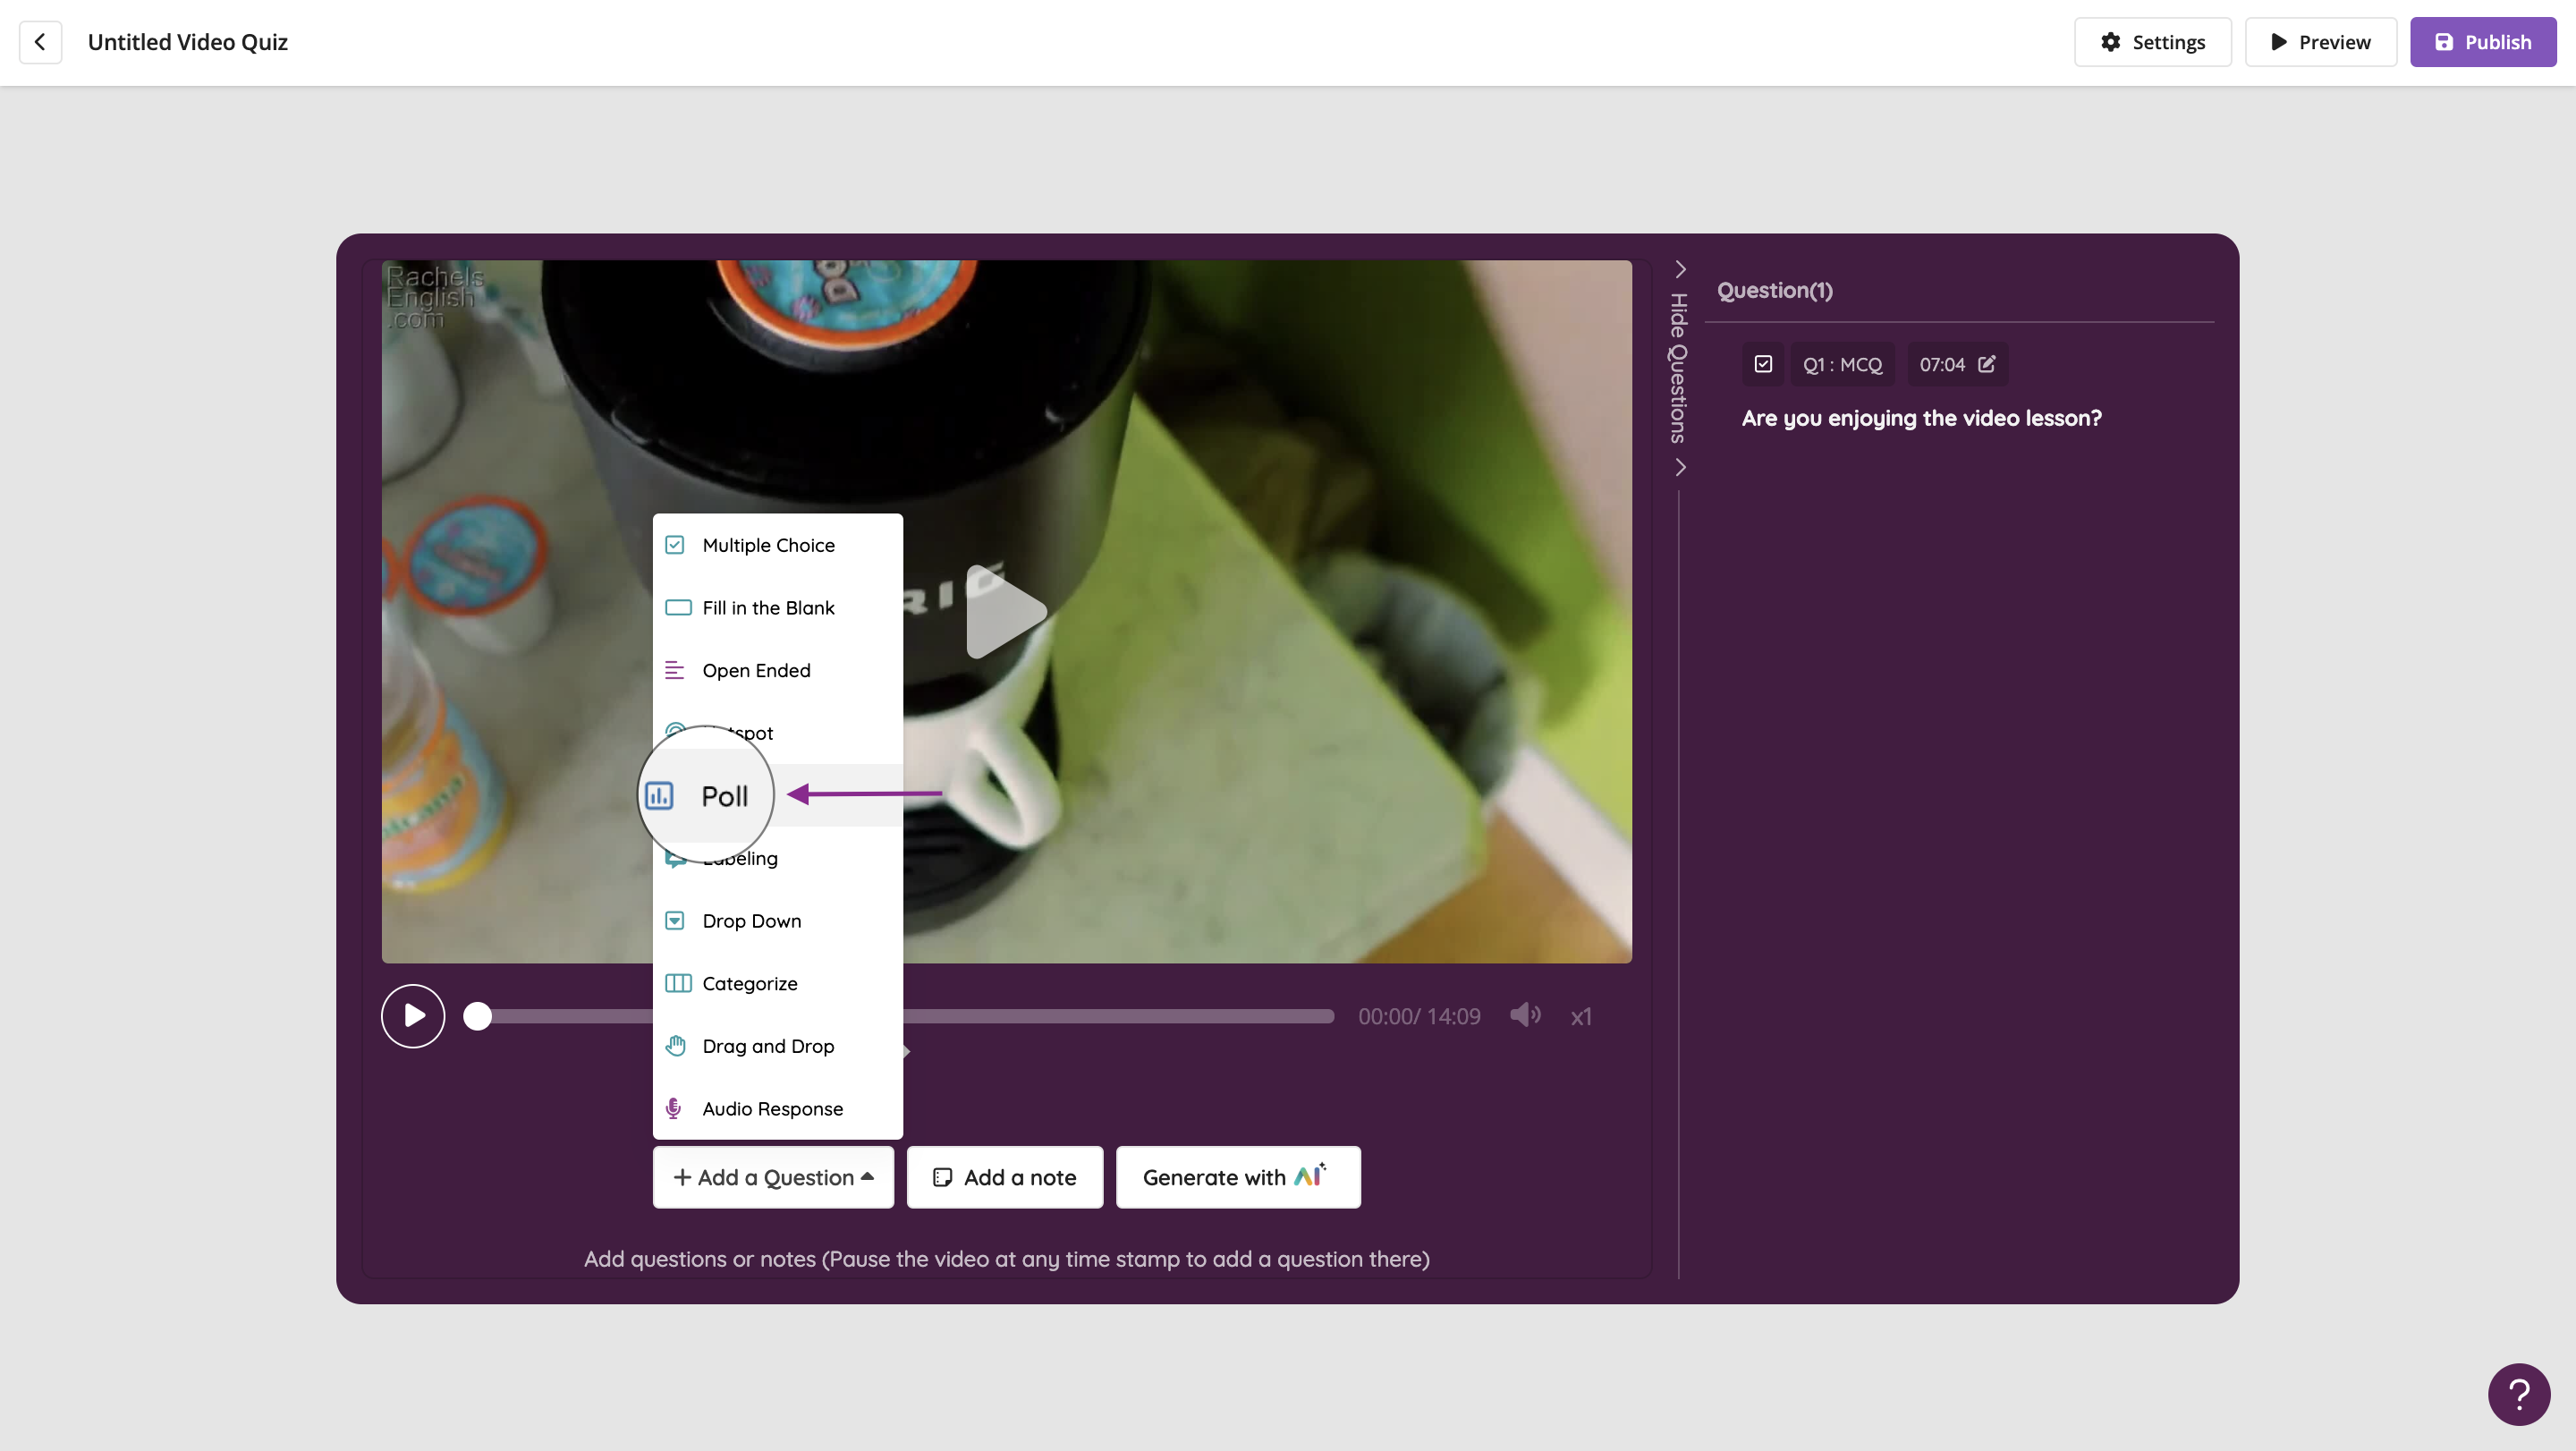Click the video progress slider handle
This screenshot has width=2576, height=1451.
tap(478, 1017)
